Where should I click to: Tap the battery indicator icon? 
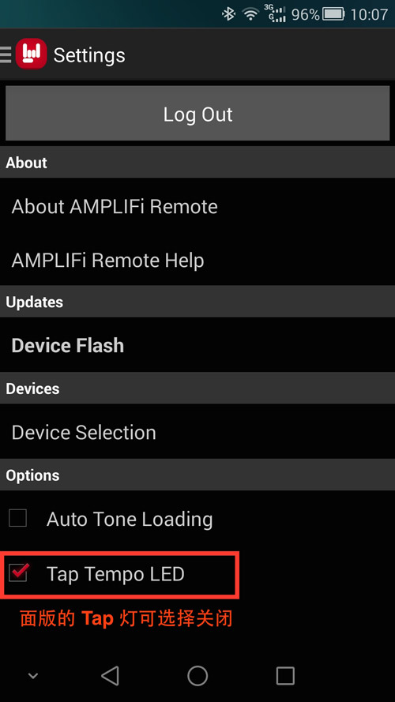pos(333,14)
